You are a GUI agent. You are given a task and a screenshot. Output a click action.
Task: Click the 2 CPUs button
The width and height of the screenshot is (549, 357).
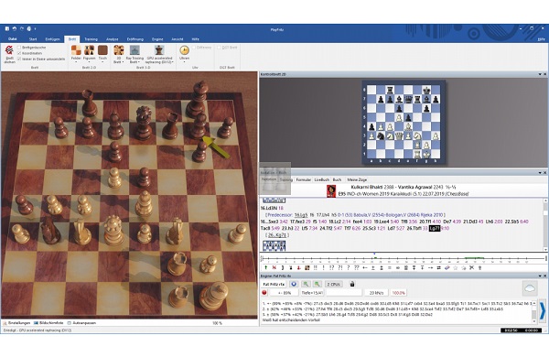[x=333, y=284]
